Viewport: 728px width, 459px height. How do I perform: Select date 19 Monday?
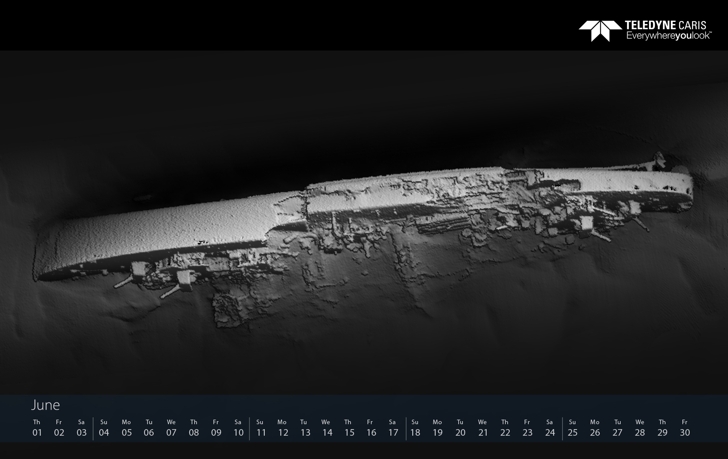pyautogui.click(x=437, y=428)
